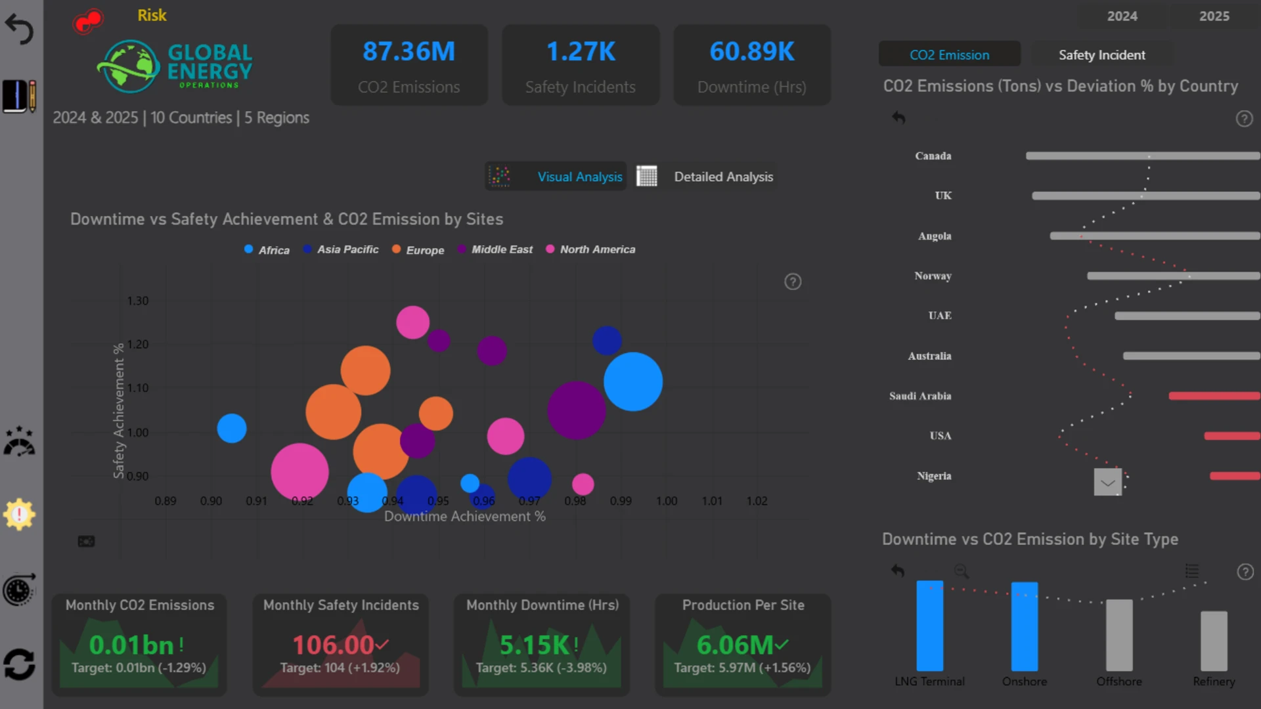Expand country list with down chevron
This screenshot has height=709, width=1261.
coord(1108,483)
